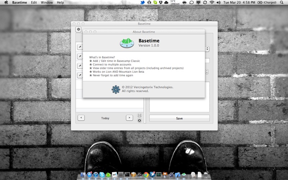Open the Basetime application menu
This screenshot has height=180, width=288.
[x=19, y=3]
